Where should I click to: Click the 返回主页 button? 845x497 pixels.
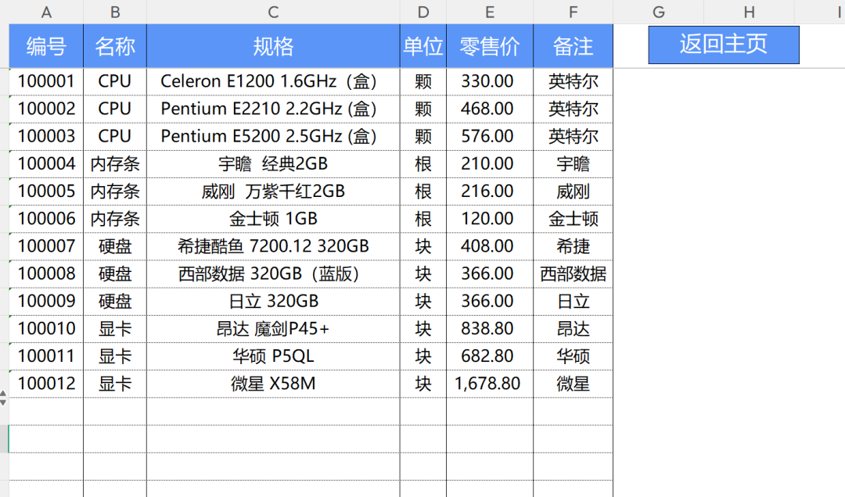click(x=723, y=45)
